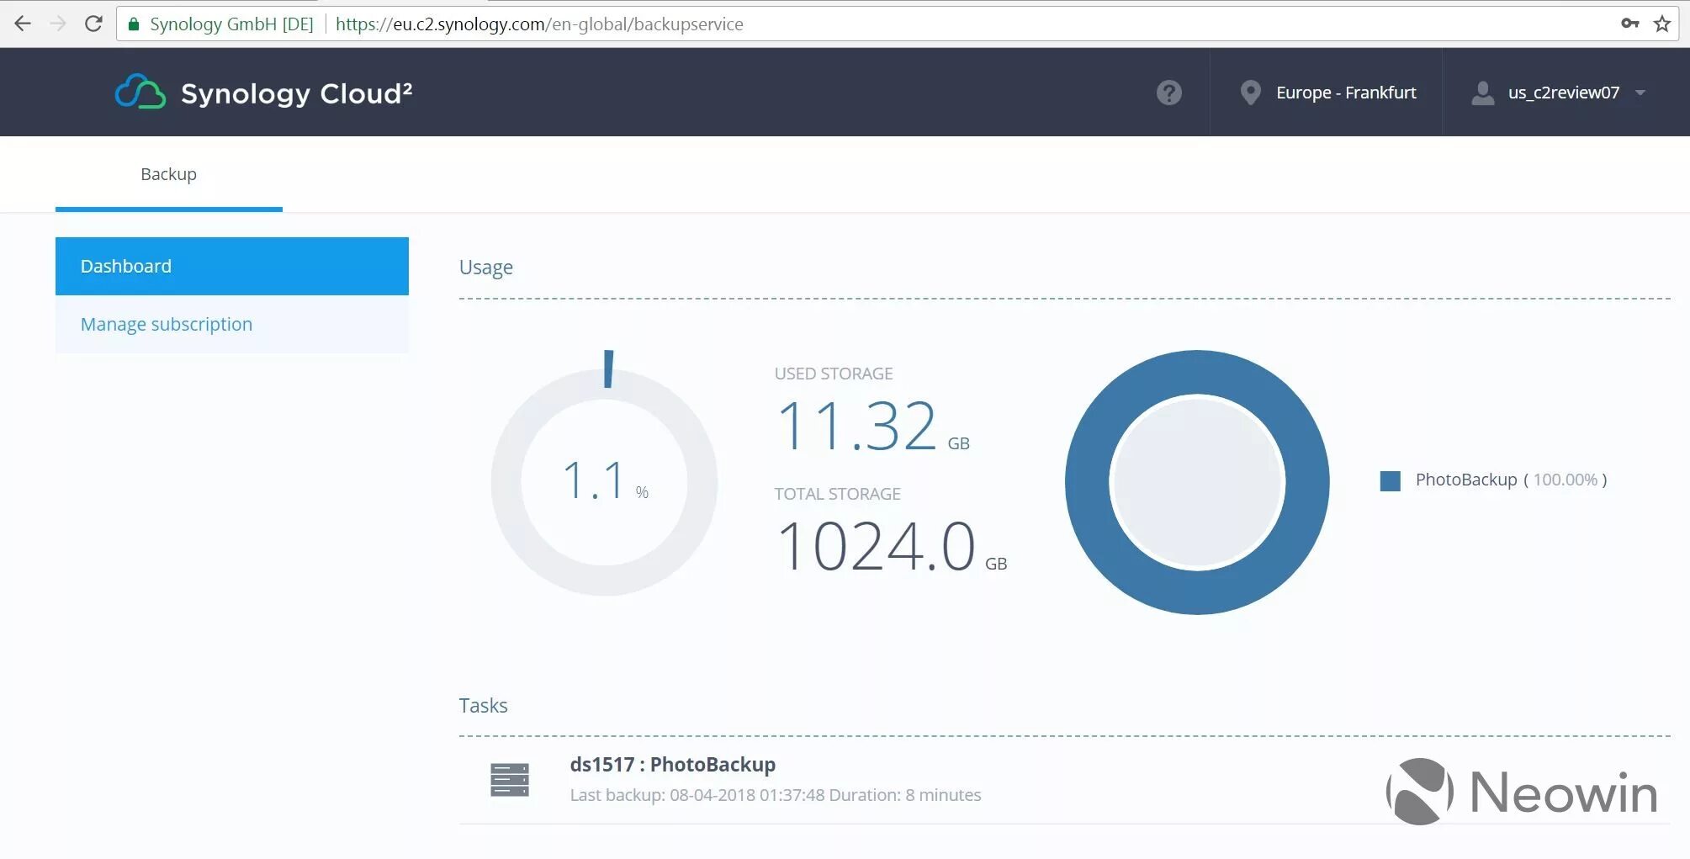
Task: Click the PhotoBackup ( 100.00% ) legend label
Action: pos(1511,480)
